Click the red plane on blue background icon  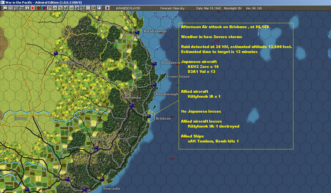(x=44, y=8)
